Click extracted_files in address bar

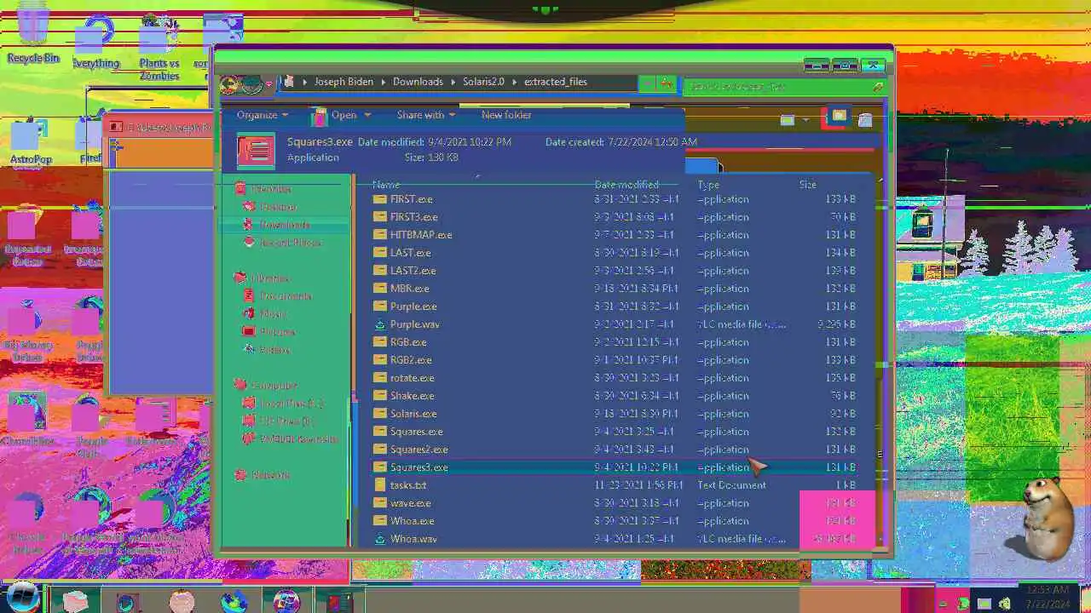[x=556, y=82]
